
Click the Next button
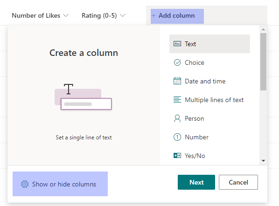pos(196,182)
